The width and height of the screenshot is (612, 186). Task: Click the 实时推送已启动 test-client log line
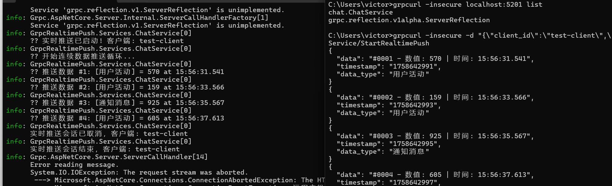tap(107, 41)
